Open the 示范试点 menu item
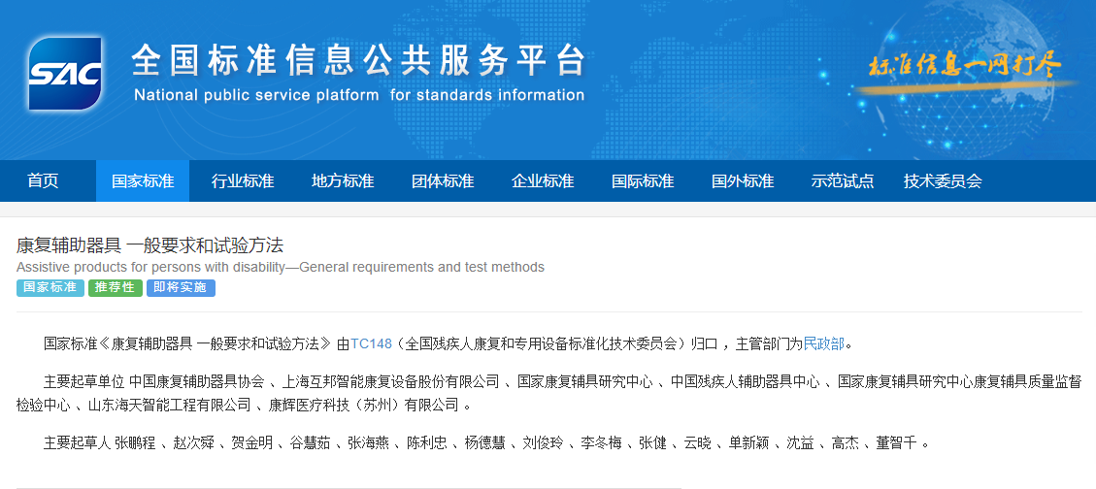 843,181
